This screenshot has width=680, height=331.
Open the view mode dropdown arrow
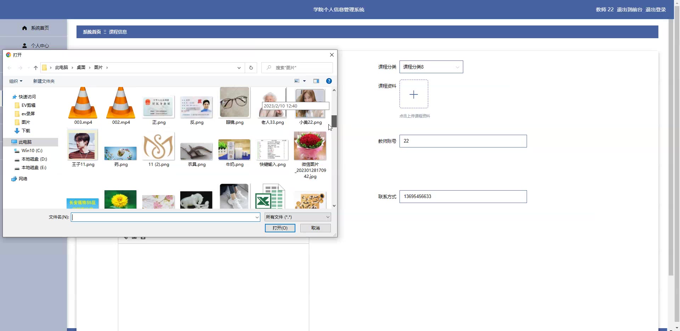click(304, 81)
